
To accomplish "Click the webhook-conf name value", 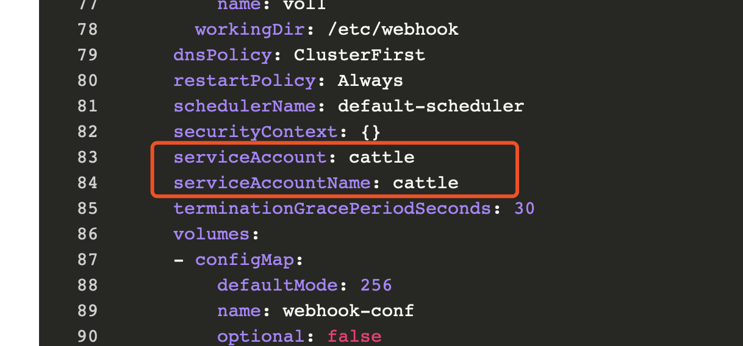I will tap(348, 311).
